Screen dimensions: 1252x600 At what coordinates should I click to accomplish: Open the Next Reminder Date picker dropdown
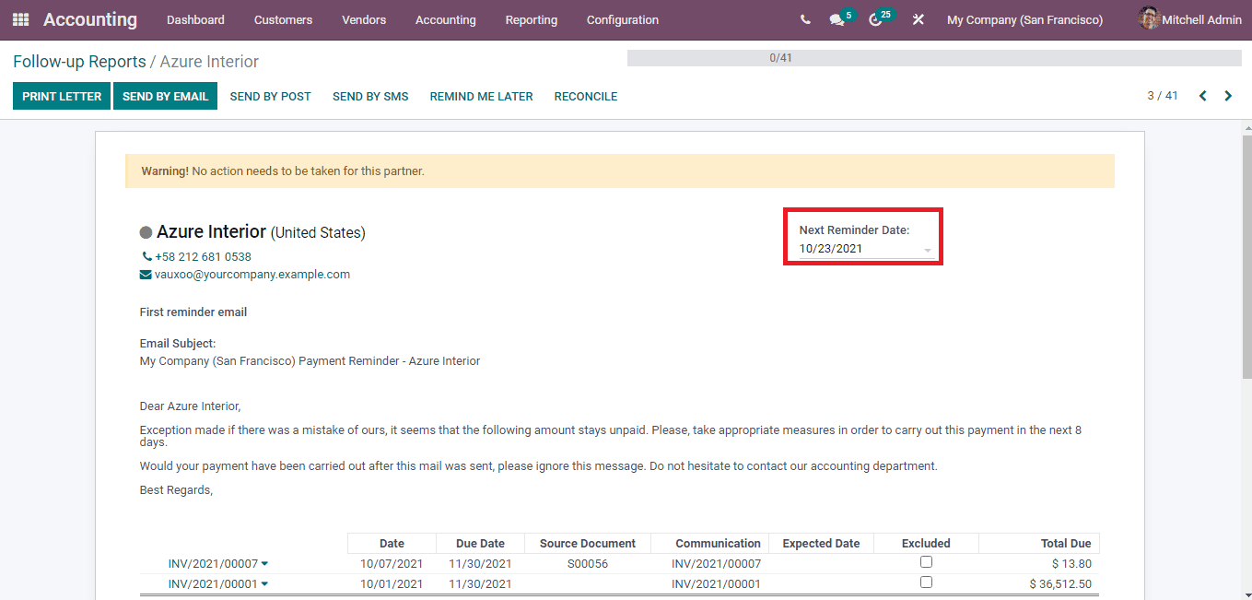(928, 249)
